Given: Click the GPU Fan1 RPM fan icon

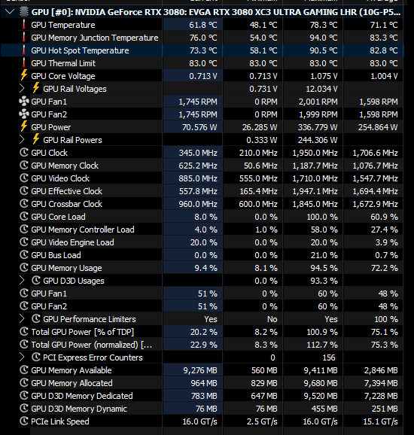Looking at the screenshot, I should click(24, 102).
